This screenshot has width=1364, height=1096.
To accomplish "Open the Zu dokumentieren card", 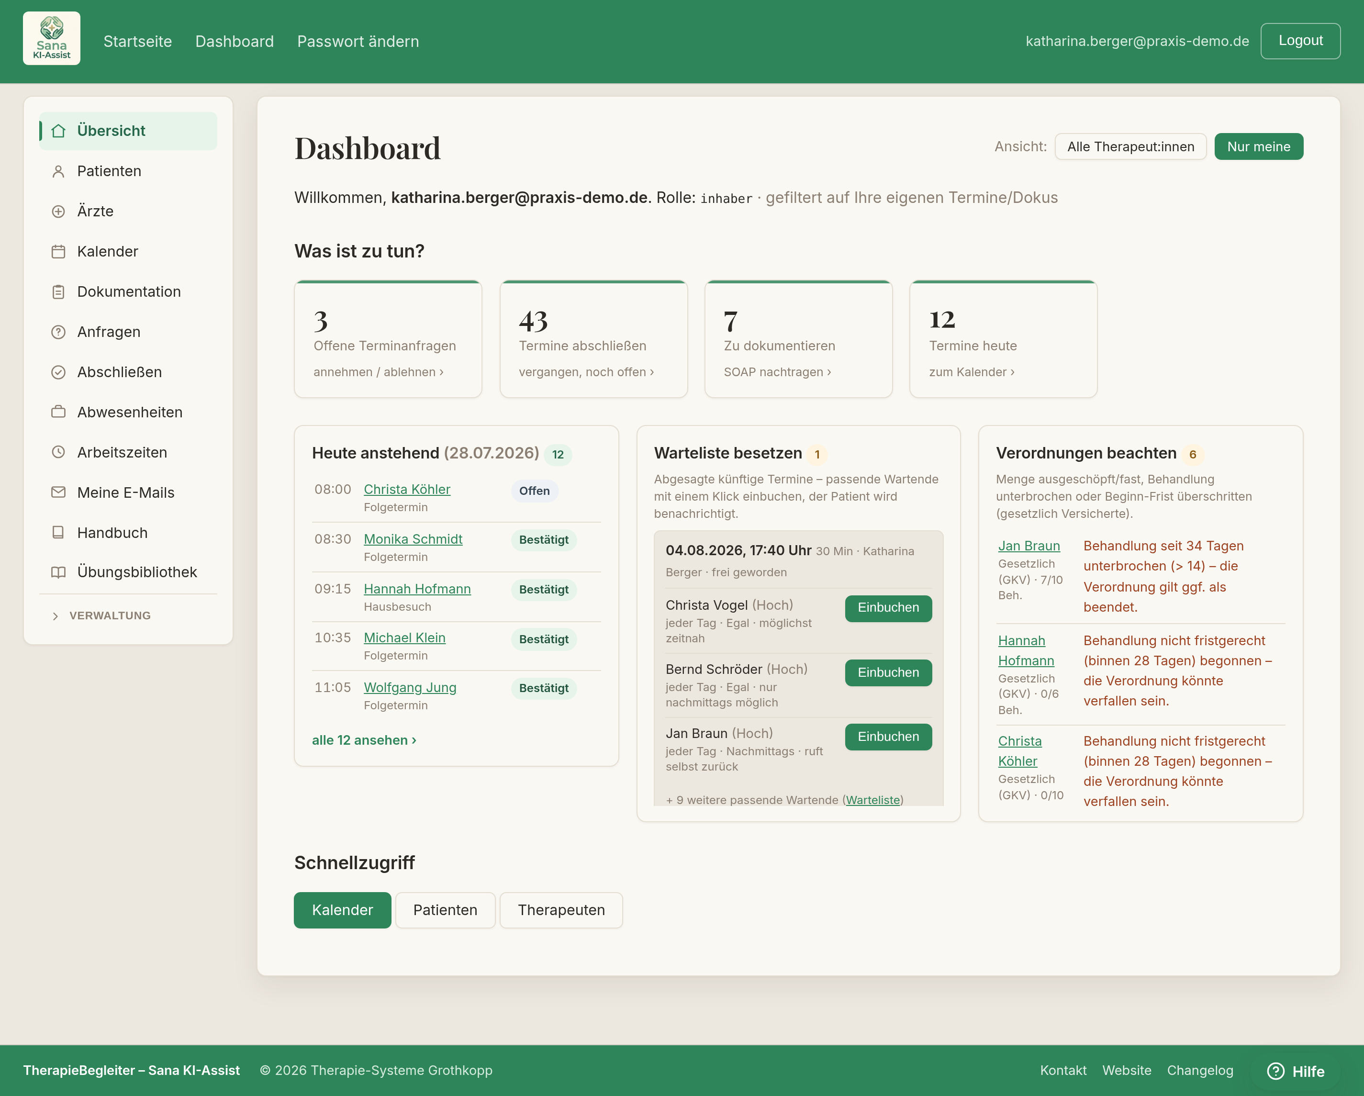I will (x=798, y=339).
